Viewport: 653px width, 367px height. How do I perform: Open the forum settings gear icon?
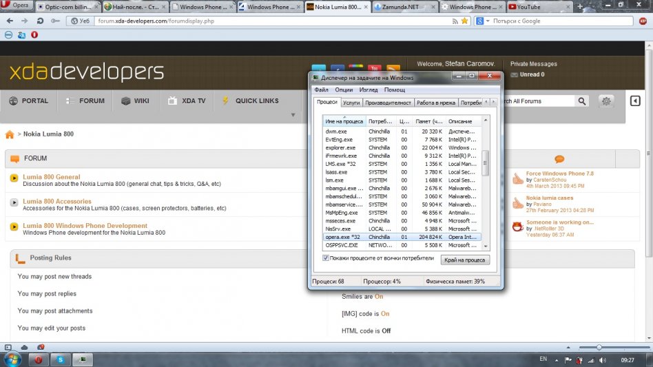pyautogui.click(x=606, y=101)
